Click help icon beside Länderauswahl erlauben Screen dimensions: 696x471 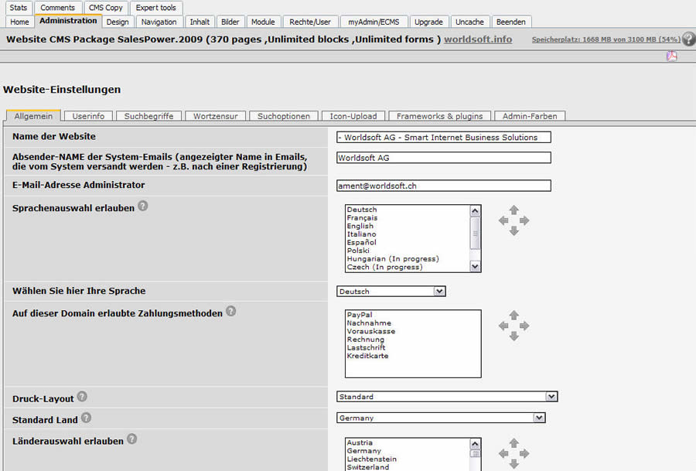[132, 439]
